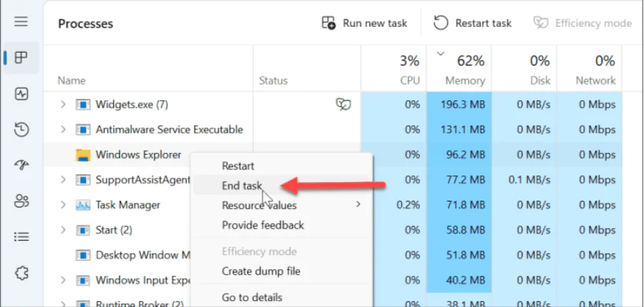Expand the Start (2) process group
This screenshot has width=644, height=307.
pyautogui.click(x=63, y=230)
